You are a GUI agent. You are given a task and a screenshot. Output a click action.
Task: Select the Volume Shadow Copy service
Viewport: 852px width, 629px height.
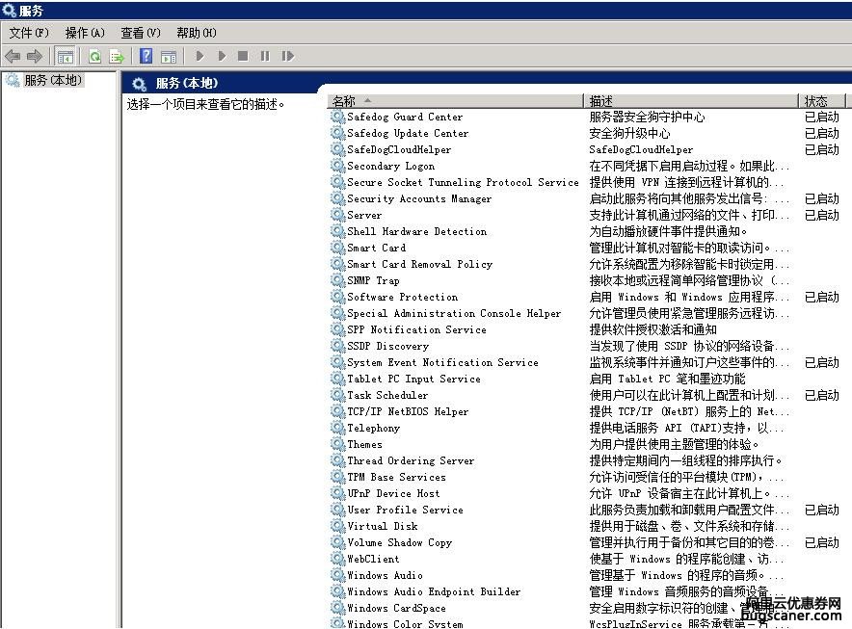point(399,542)
